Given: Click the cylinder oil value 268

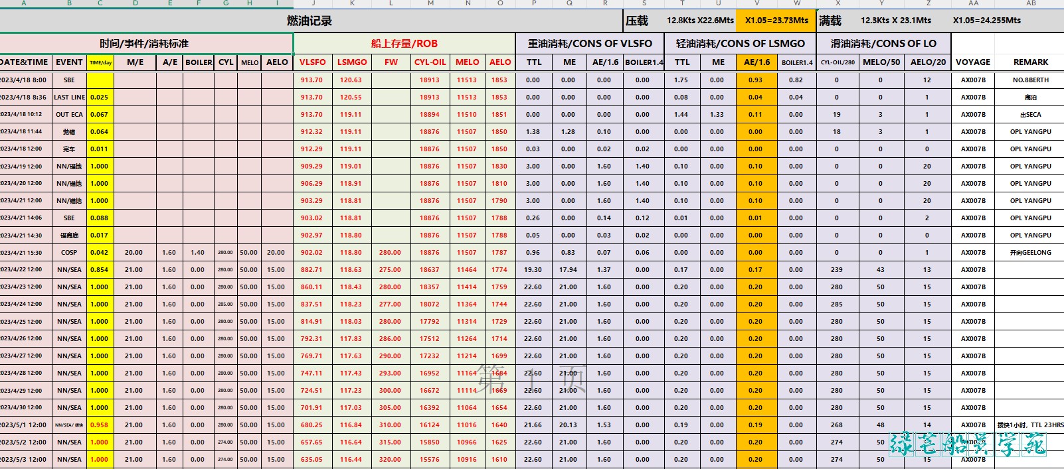Looking at the screenshot, I should (x=837, y=425).
